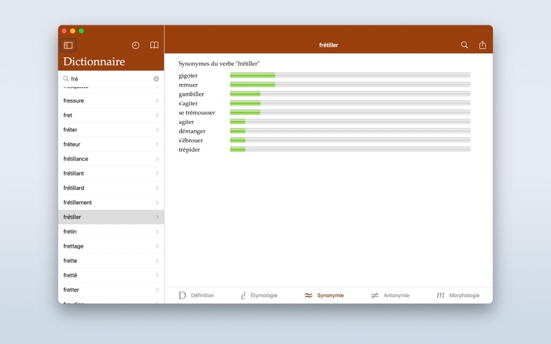
Task: Click the synonym 'agiter'
Action: pyautogui.click(x=186, y=122)
